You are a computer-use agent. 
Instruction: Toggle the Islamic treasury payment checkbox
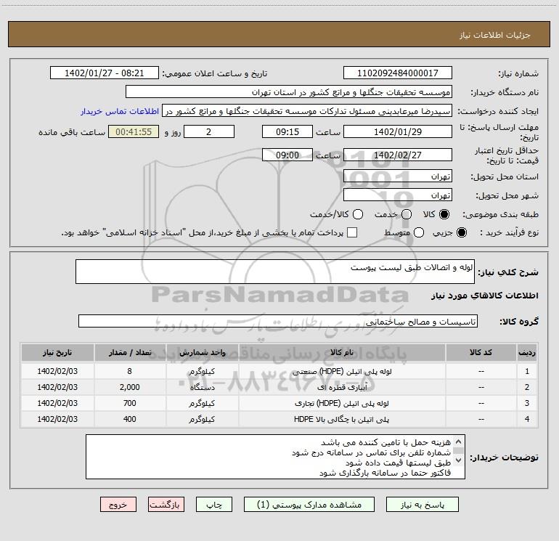[x=352, y=232]
